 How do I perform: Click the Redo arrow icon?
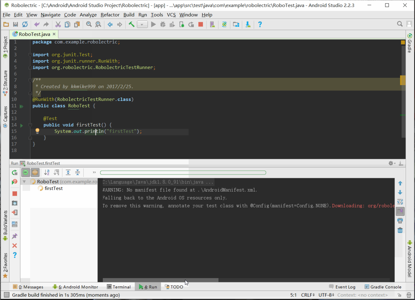click(46, 24)
